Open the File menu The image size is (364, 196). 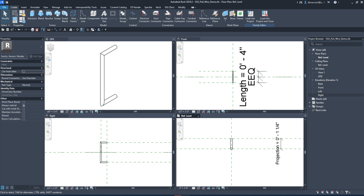point(4,7)
